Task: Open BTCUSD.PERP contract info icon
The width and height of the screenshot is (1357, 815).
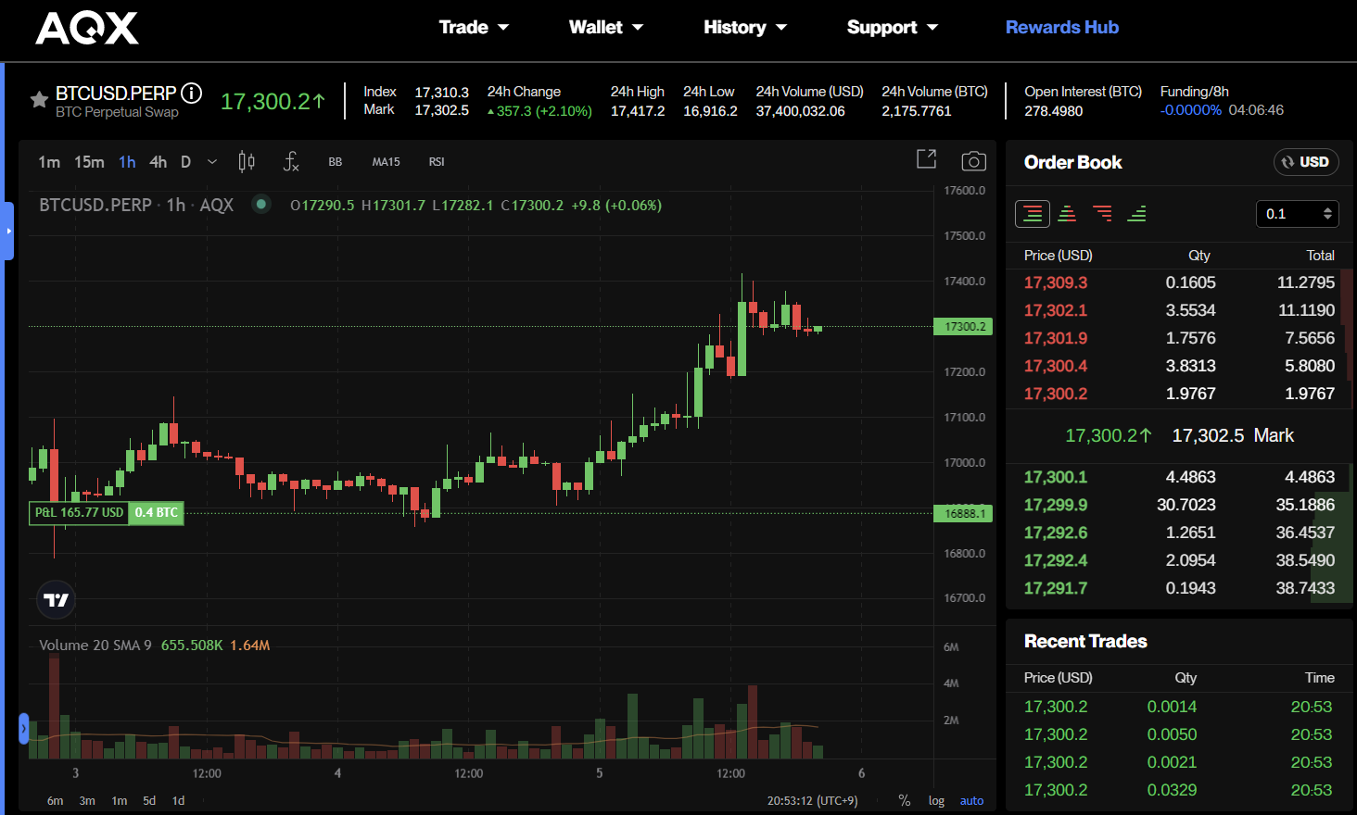Action: (192, 93)
